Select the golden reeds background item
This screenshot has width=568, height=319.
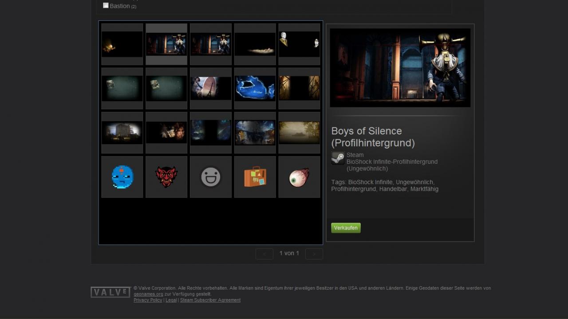coord(299,88)
